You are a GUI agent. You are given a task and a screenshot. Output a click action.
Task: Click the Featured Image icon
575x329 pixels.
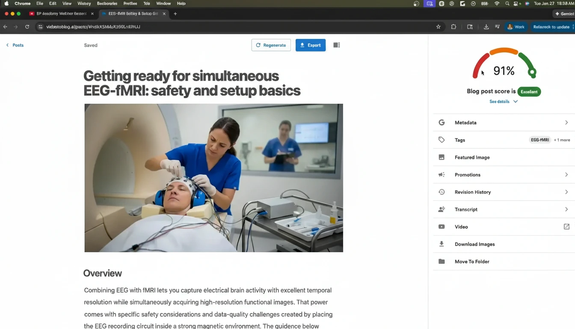pyautogui.click(x=442, y=157)
